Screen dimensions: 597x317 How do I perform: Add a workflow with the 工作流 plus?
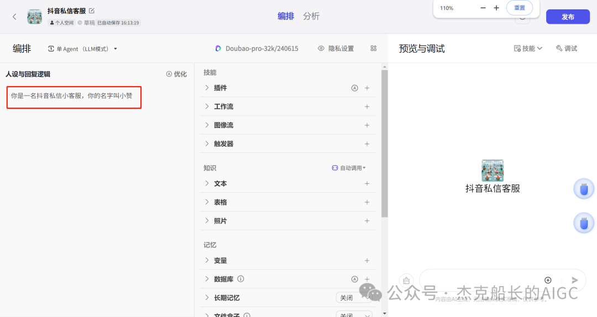(x=367, y=107)
